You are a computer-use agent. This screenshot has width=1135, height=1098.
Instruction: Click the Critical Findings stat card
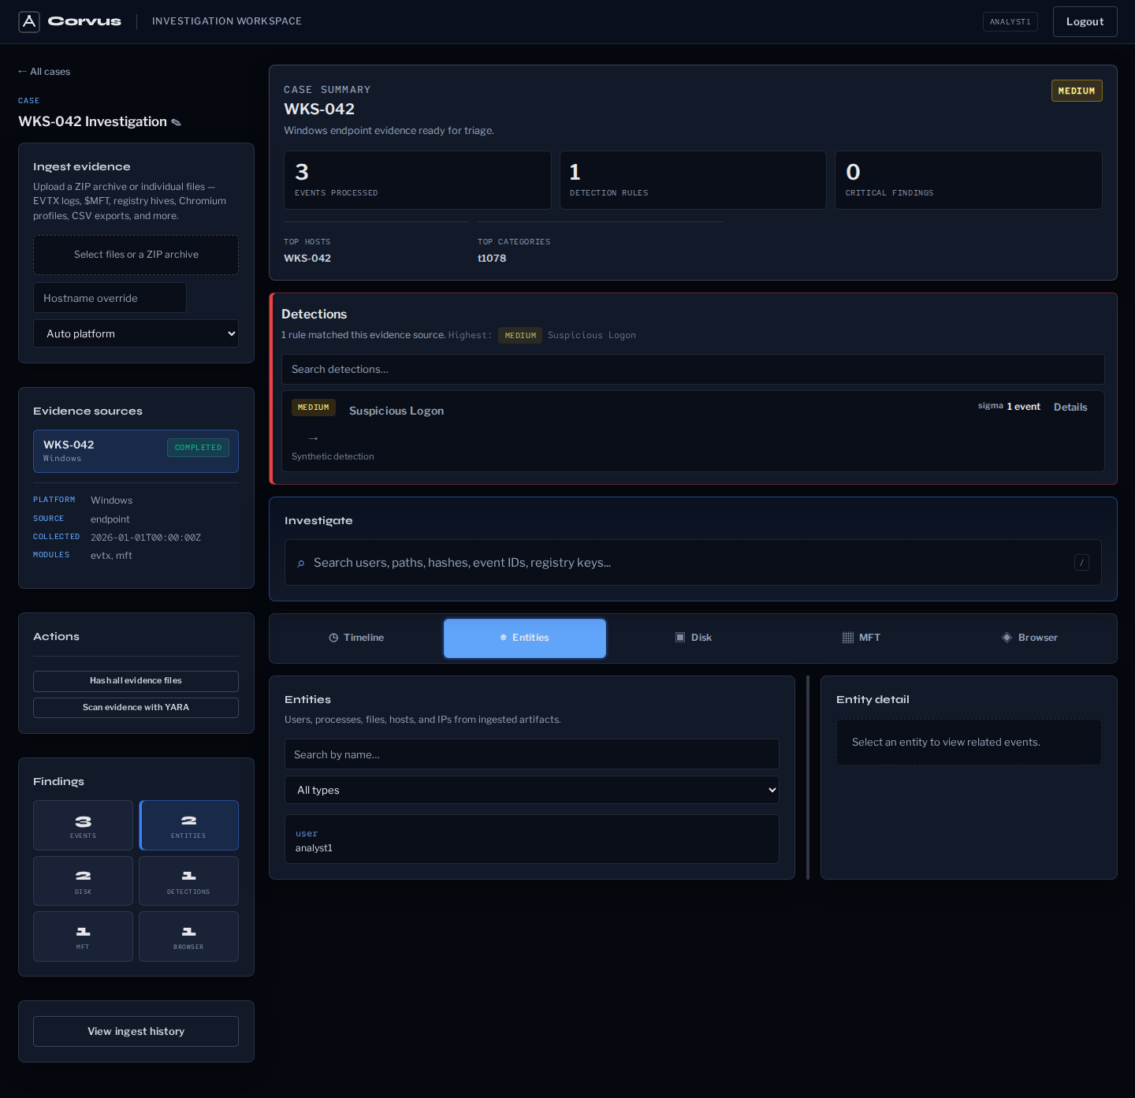coord(969,180)
